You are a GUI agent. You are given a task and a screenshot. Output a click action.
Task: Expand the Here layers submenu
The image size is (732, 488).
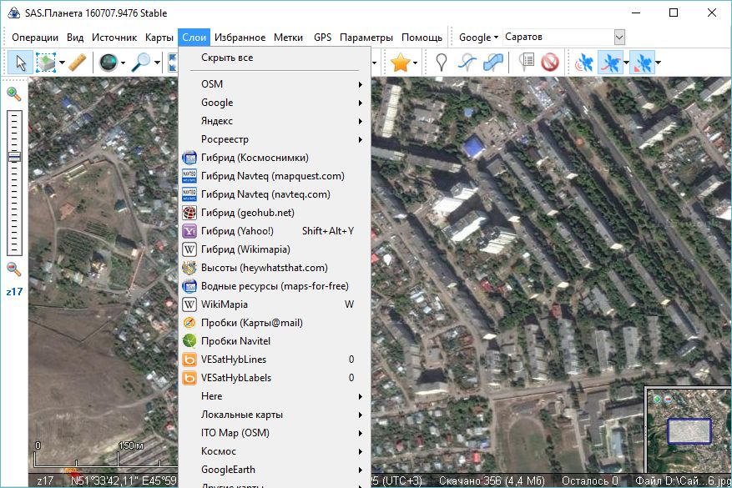(275, 396)
